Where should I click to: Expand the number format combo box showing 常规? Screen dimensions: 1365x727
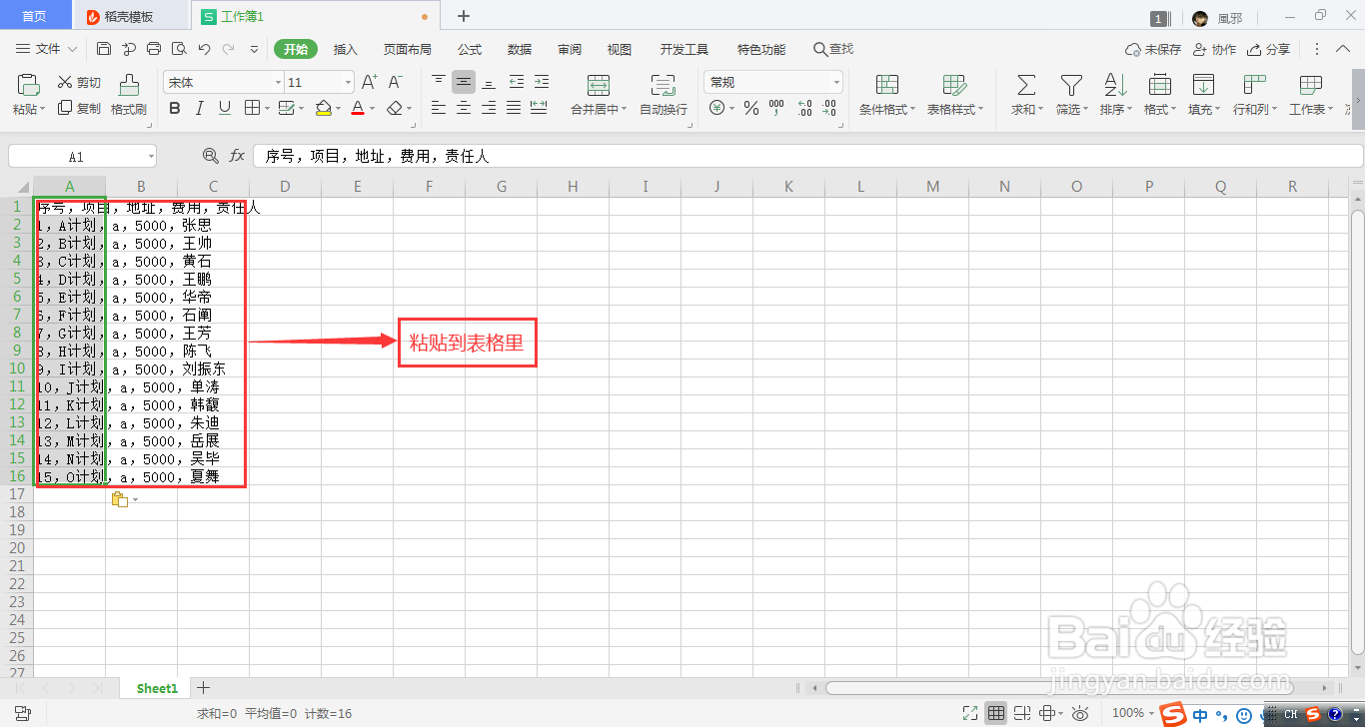coord(837,81)
